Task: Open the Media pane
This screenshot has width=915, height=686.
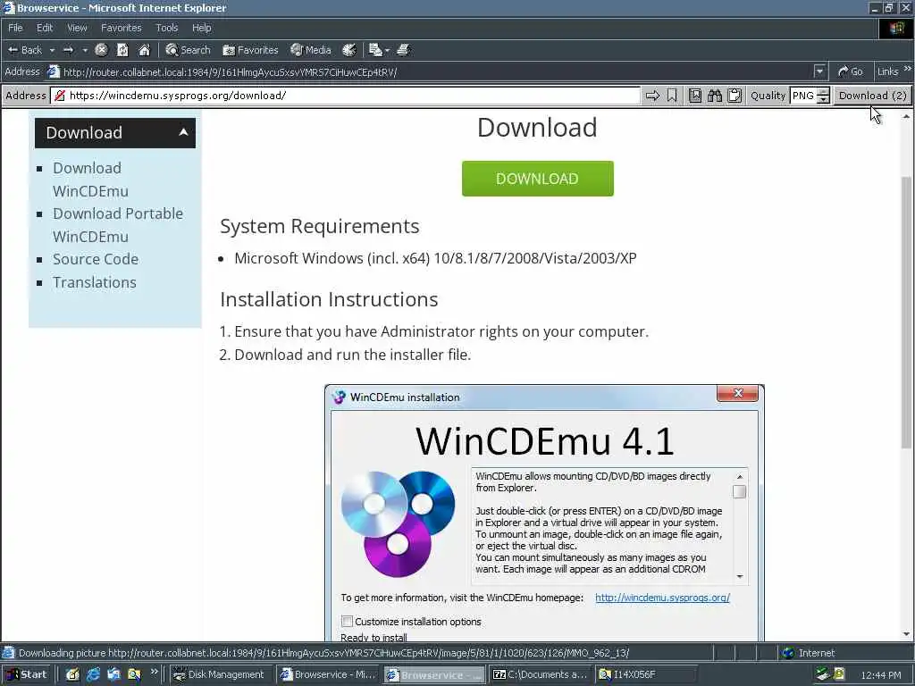Action: tap(311, 50)
